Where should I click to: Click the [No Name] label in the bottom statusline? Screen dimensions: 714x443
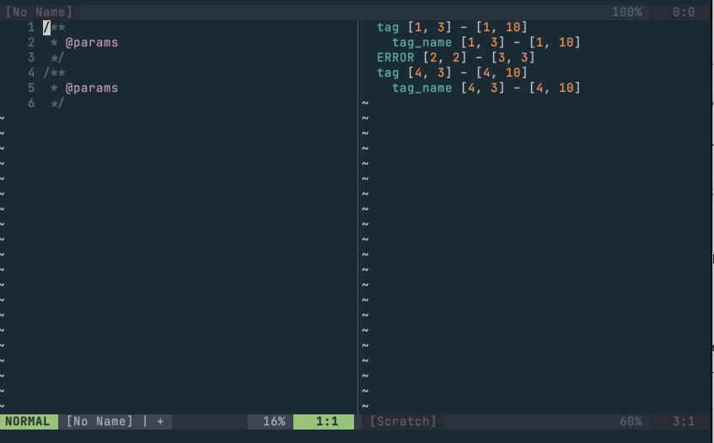point(99,421)
